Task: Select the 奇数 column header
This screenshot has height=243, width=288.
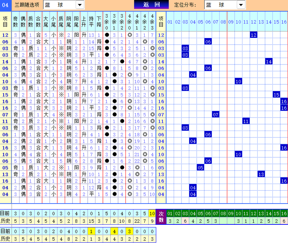Action: coord(16,22)
